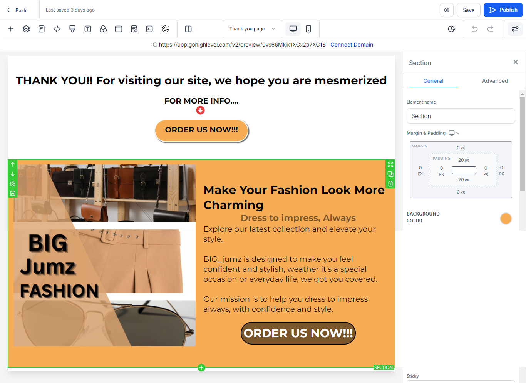
Task: Open the layers panel icon
Action: [x=26, y=29]
